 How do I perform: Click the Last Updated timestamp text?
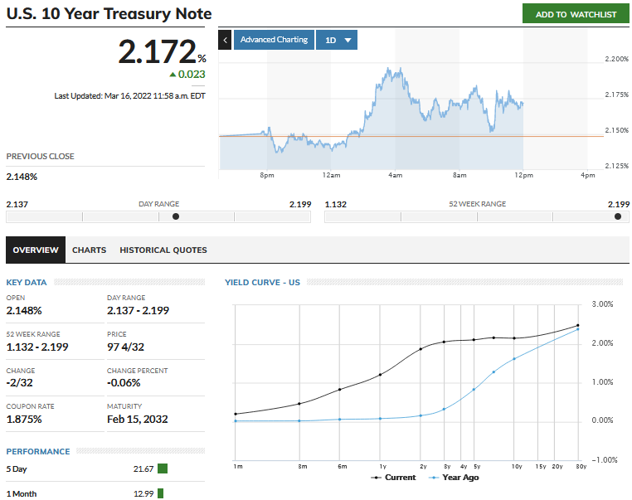point(129,96)
